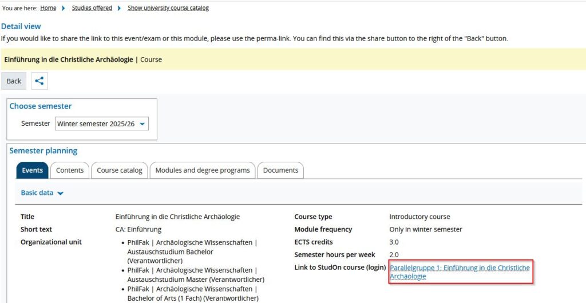Image resolution: width=586 pixels, height=303 pixels.
Task: Click the course title in yellow banner
Action: point(69,59)
